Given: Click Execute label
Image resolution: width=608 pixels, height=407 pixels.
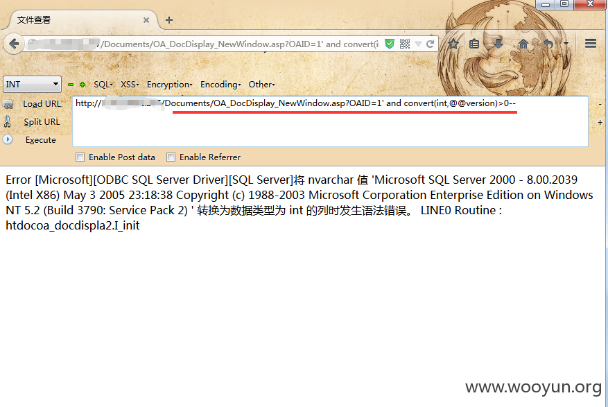Looking at the screenshot, I should click(41, 140).
